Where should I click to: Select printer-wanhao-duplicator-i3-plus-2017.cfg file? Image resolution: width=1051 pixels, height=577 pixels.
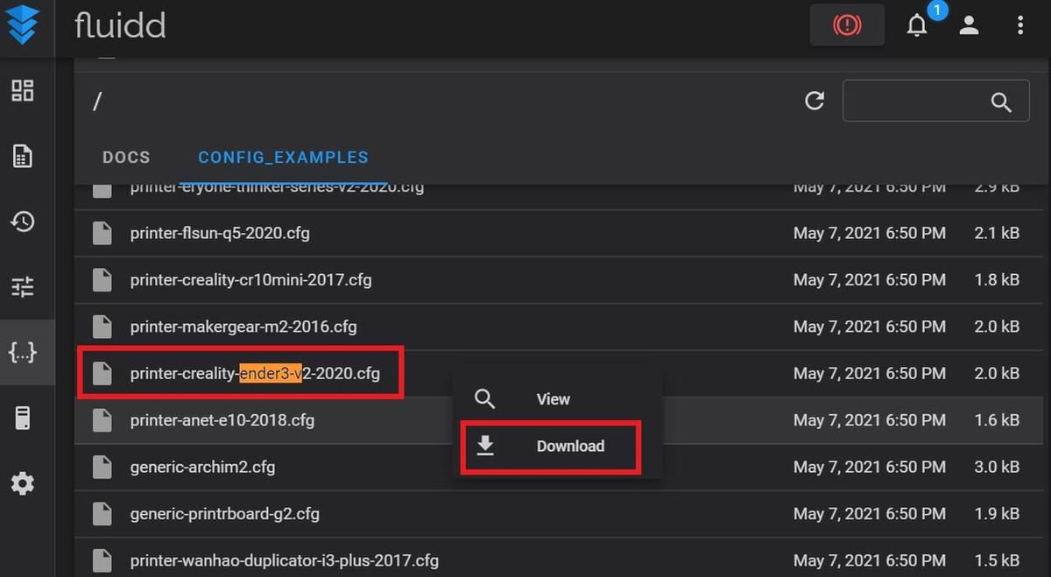[x=284, y=560]
